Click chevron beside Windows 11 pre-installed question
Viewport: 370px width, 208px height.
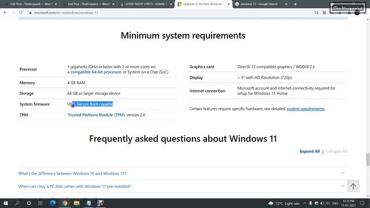pyautogui.click(x=343, y=186)
